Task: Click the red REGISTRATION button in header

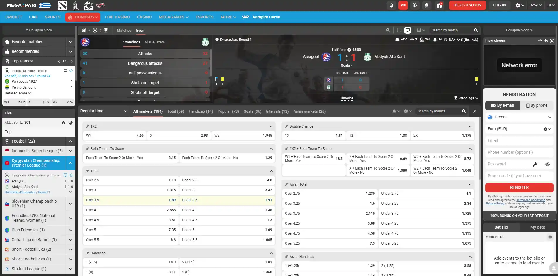Action: click(x=467, y=5)
